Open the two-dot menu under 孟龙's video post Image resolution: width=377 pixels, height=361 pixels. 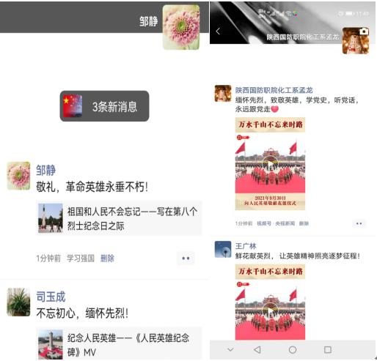359,223
